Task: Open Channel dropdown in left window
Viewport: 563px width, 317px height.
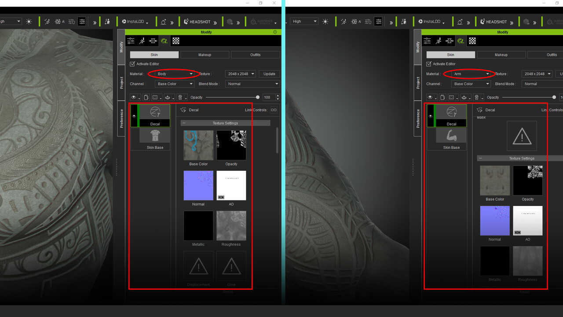Action: [175, 84]
